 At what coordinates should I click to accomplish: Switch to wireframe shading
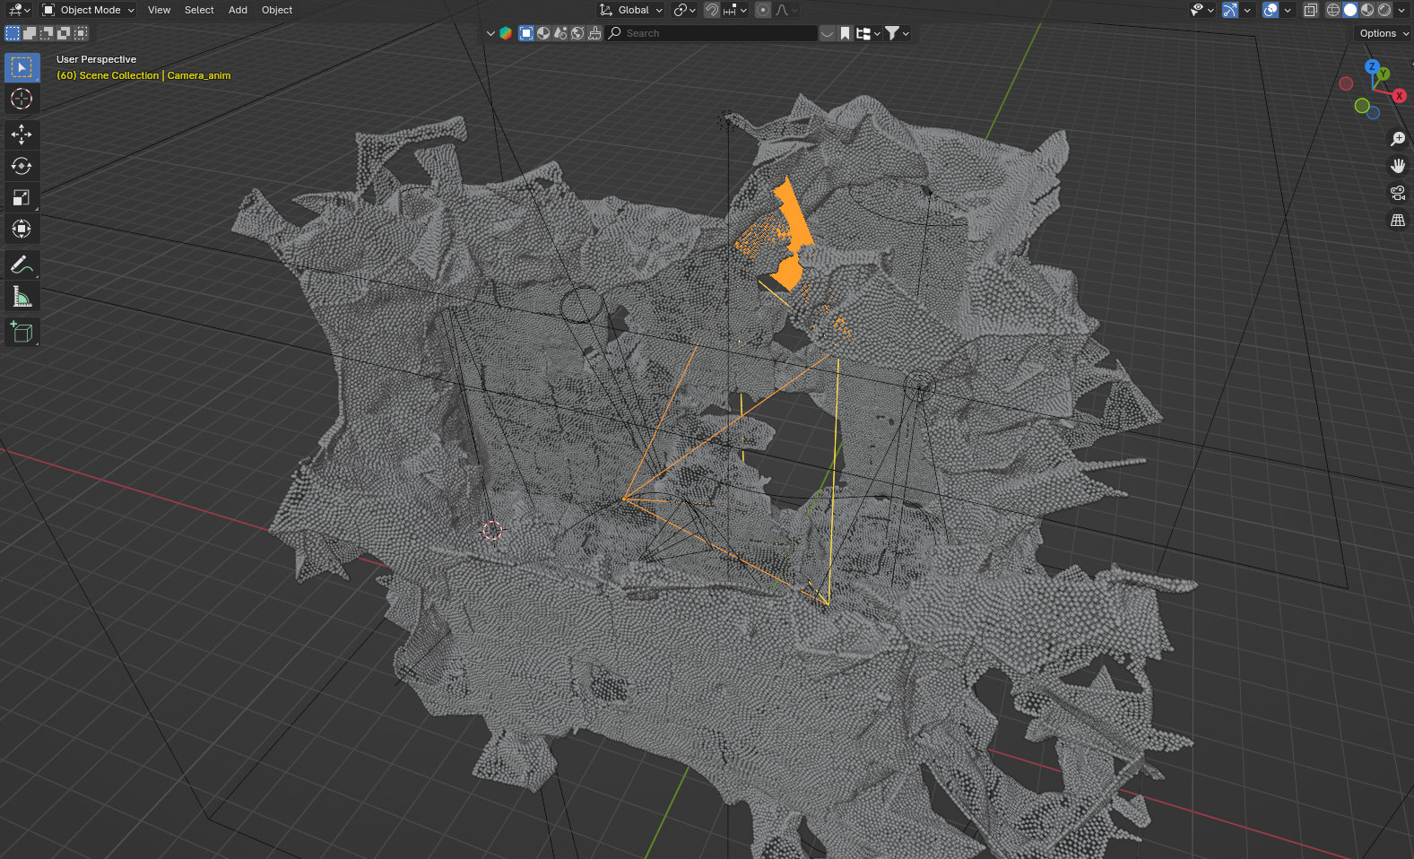click(1333, 10)
